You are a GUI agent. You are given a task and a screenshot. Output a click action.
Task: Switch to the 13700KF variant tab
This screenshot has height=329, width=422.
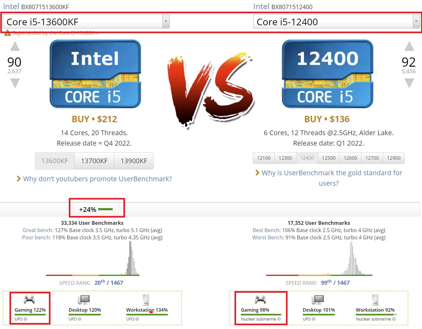coord(94,161)
